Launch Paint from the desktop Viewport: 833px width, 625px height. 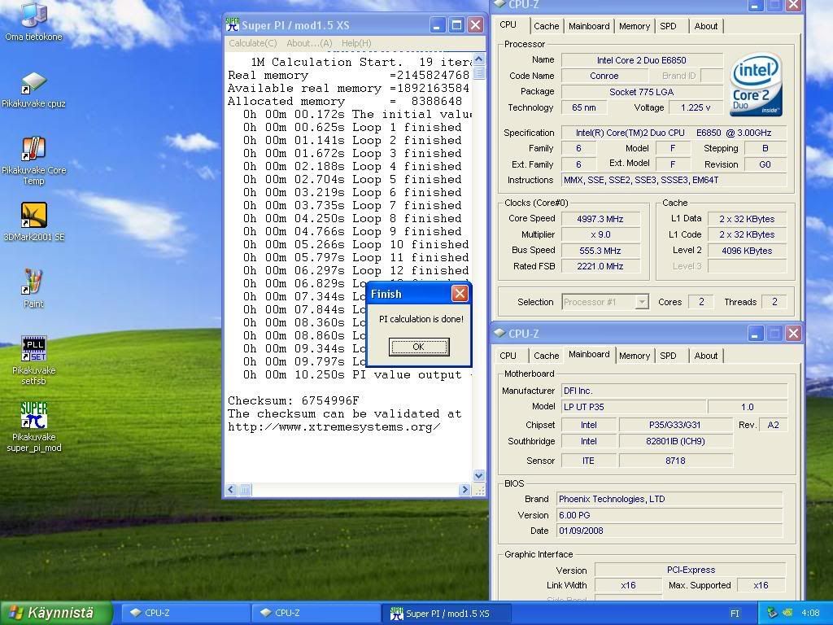[x=33, y=289]
